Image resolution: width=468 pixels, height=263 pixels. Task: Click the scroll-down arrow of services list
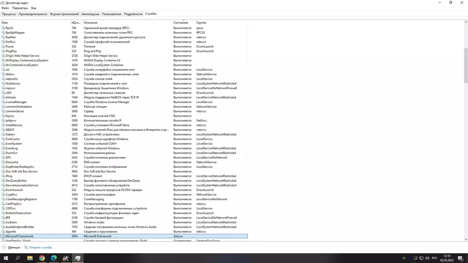click(466, 239)
